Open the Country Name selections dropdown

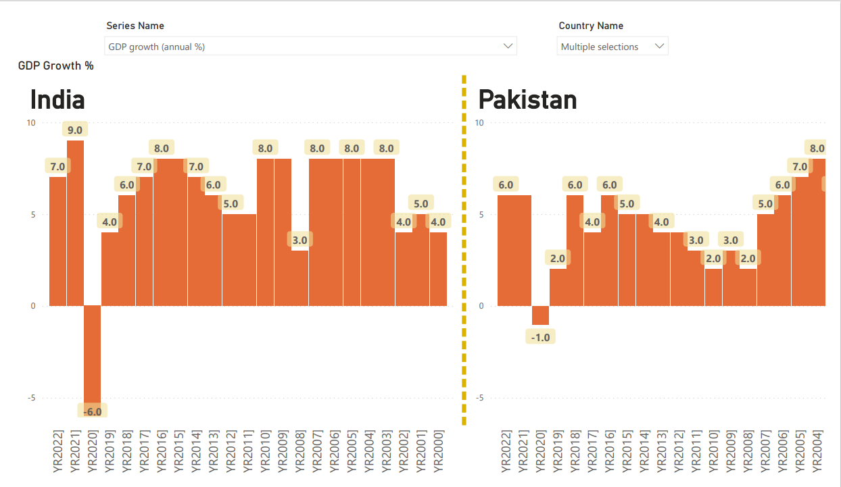coord(659,46)
